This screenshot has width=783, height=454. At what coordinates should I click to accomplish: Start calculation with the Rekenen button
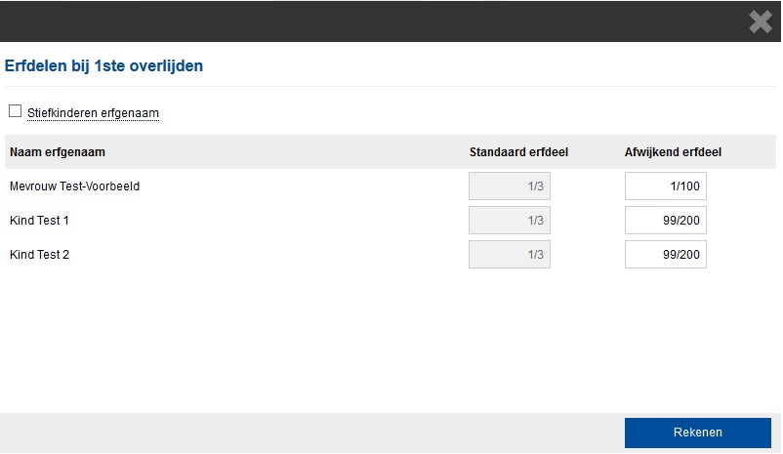[x=698, y=433]
